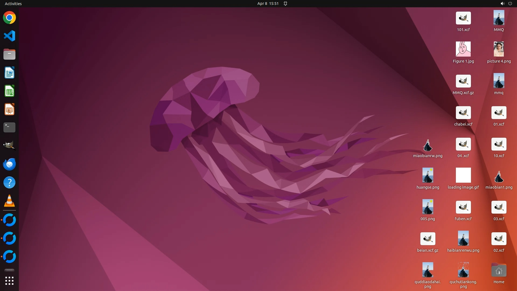Open the date and time clock menu
517x291 pixels.
(268, 4)
